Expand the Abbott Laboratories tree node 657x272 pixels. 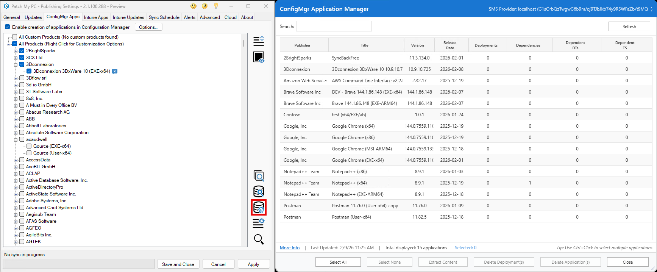pos(16,126)
